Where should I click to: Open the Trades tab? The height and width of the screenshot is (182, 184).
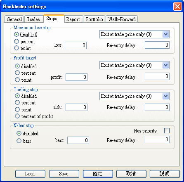[33, 19]
